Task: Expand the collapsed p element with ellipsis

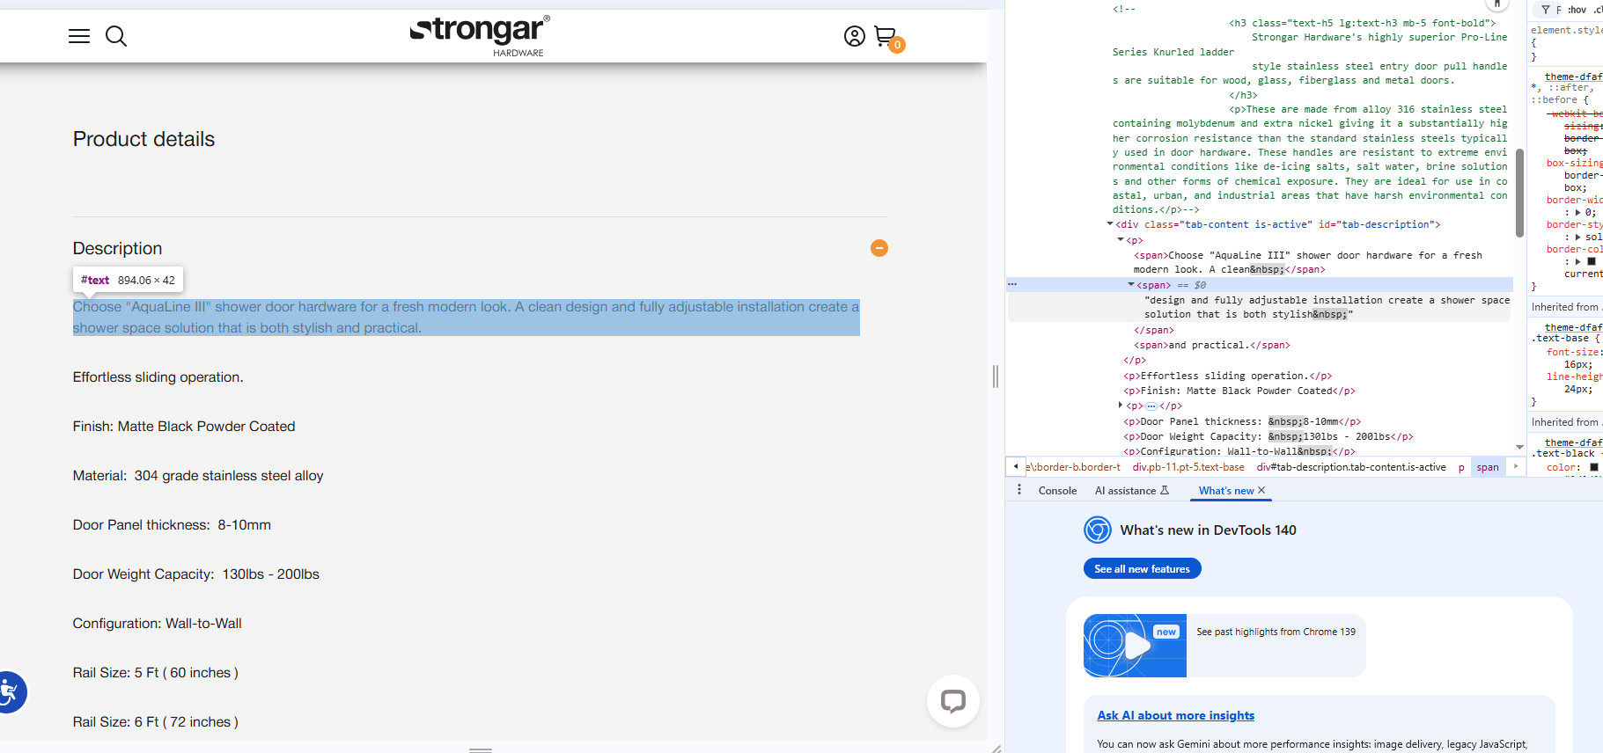Action: [1121, 406]
